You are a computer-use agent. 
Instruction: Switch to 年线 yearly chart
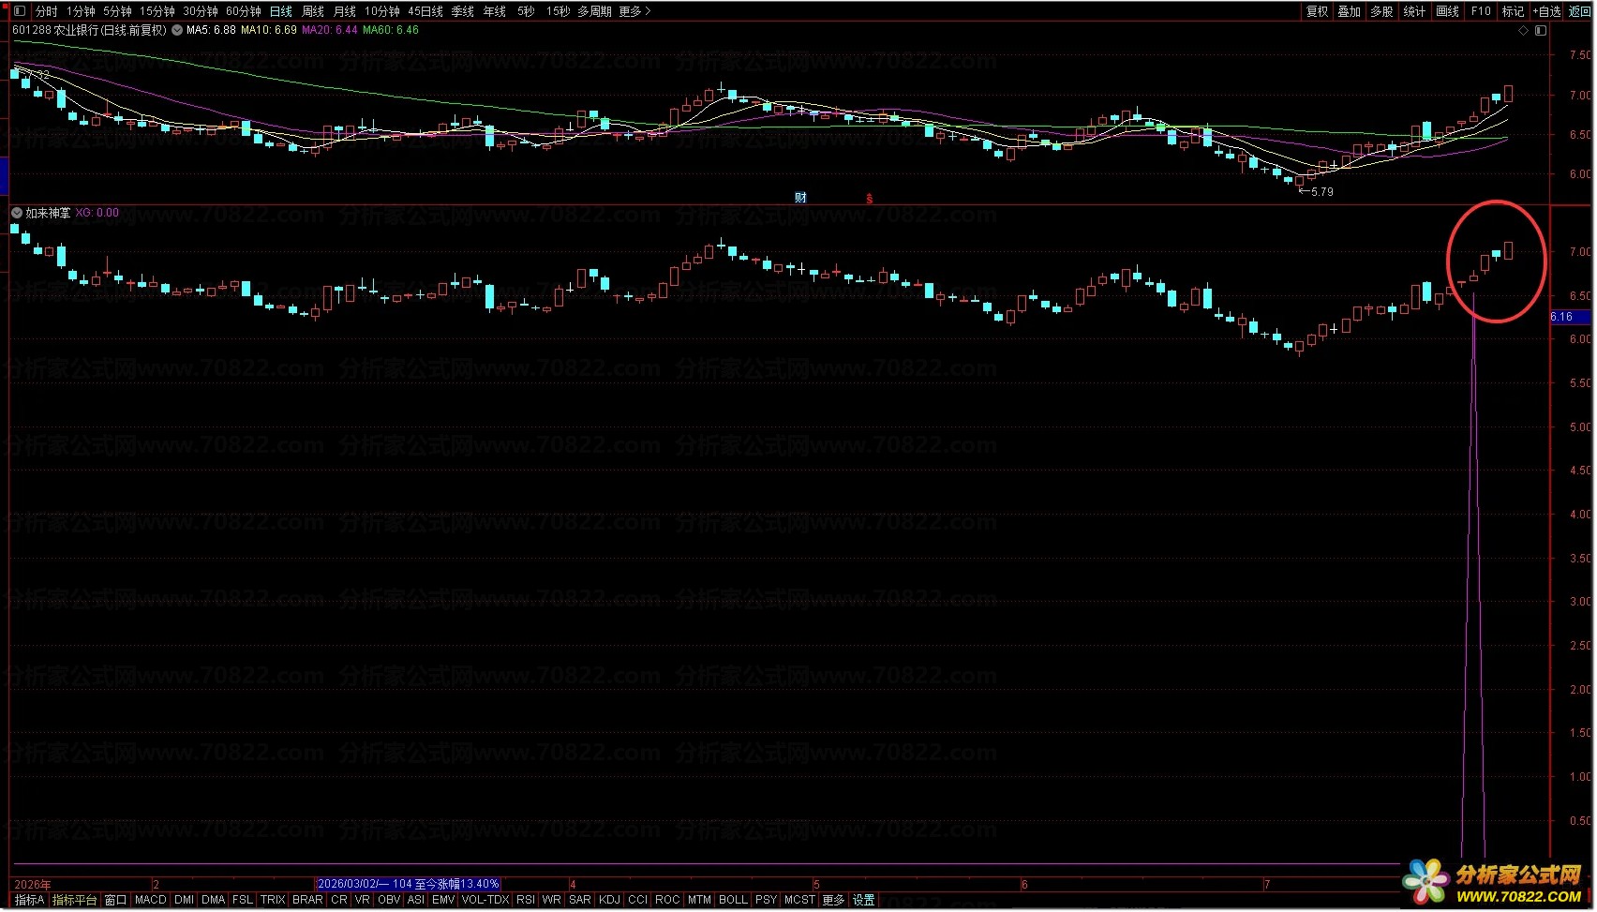coord(494,11)
